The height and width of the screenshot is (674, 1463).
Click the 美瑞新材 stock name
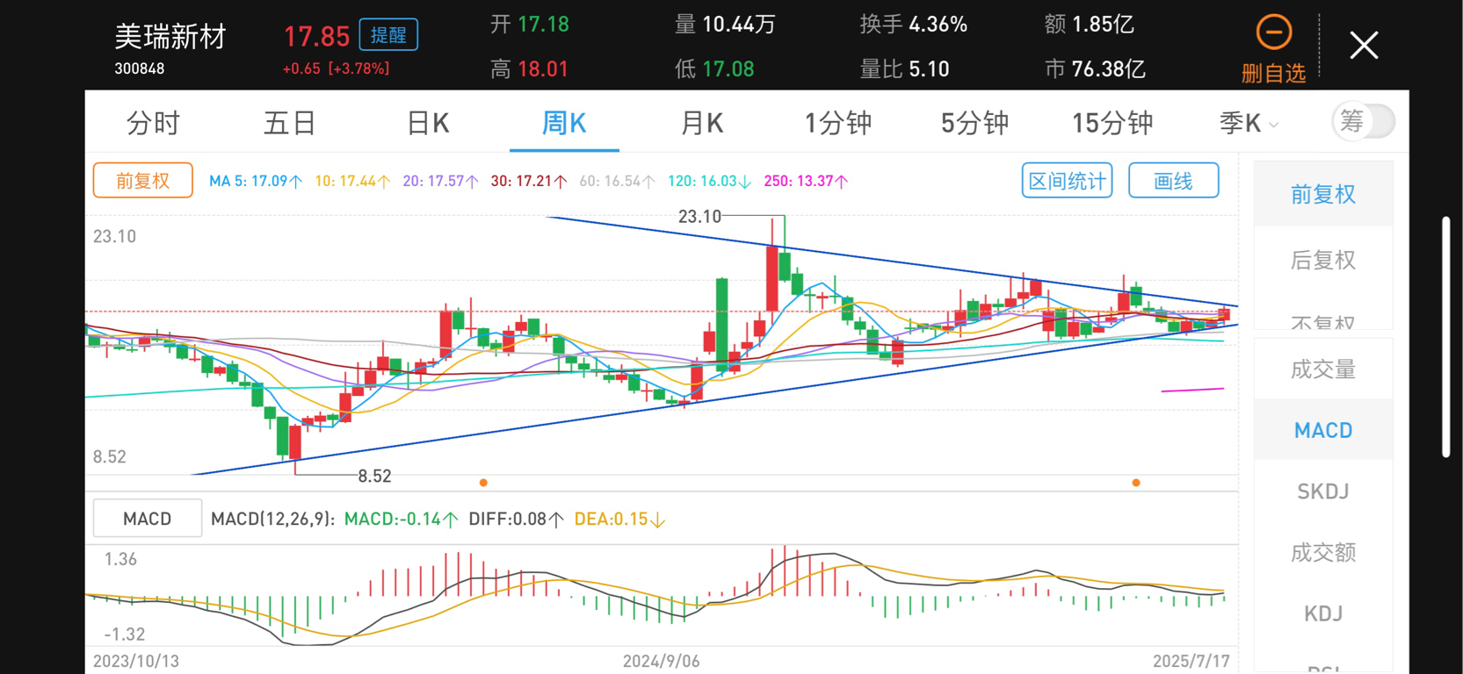tap(170, 36)
